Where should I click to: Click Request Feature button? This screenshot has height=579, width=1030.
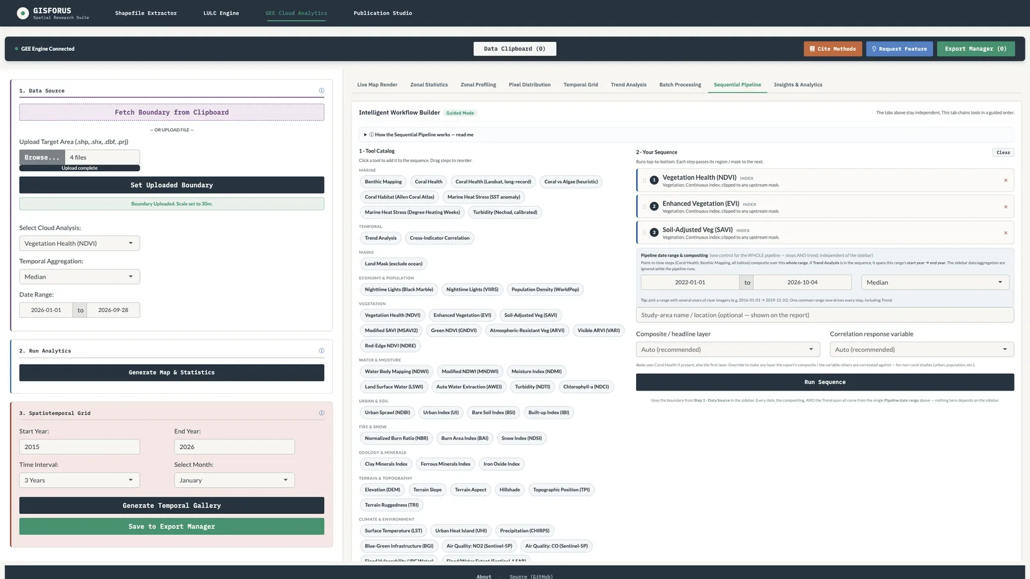(899, 49)
